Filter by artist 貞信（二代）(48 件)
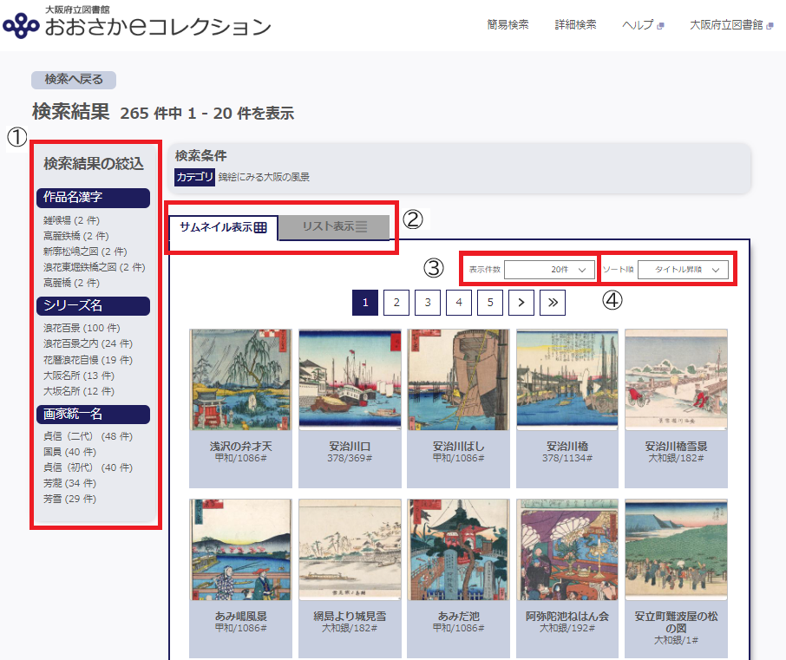 click(x=88, y=436)
